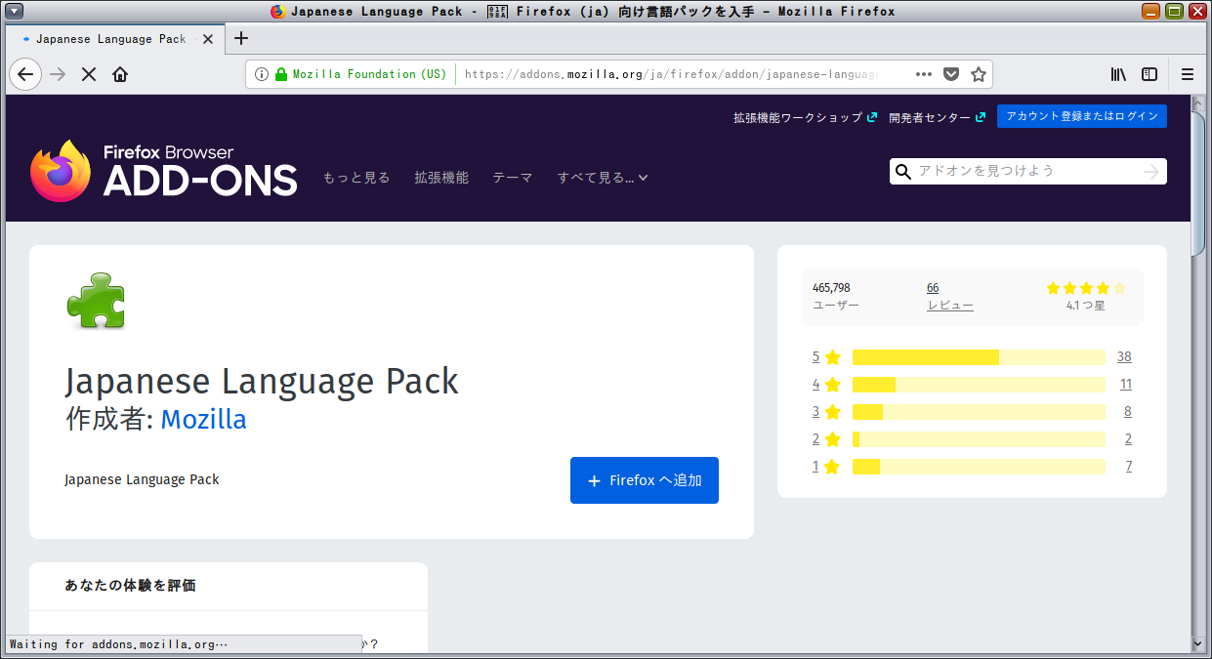This screenshot has height=659, width=1212.
Task: Open the テーマ section
Action: [513, 178]
